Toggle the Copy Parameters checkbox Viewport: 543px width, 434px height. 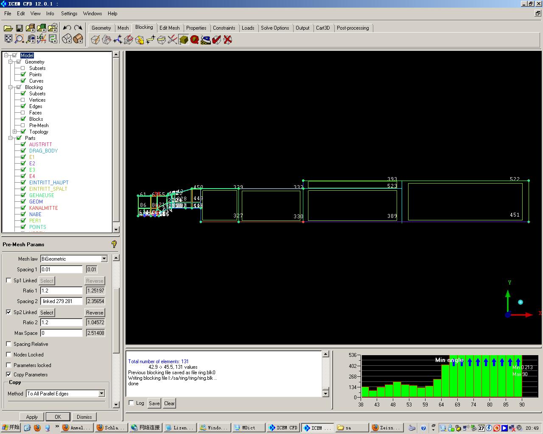click(x=8, y=374)
